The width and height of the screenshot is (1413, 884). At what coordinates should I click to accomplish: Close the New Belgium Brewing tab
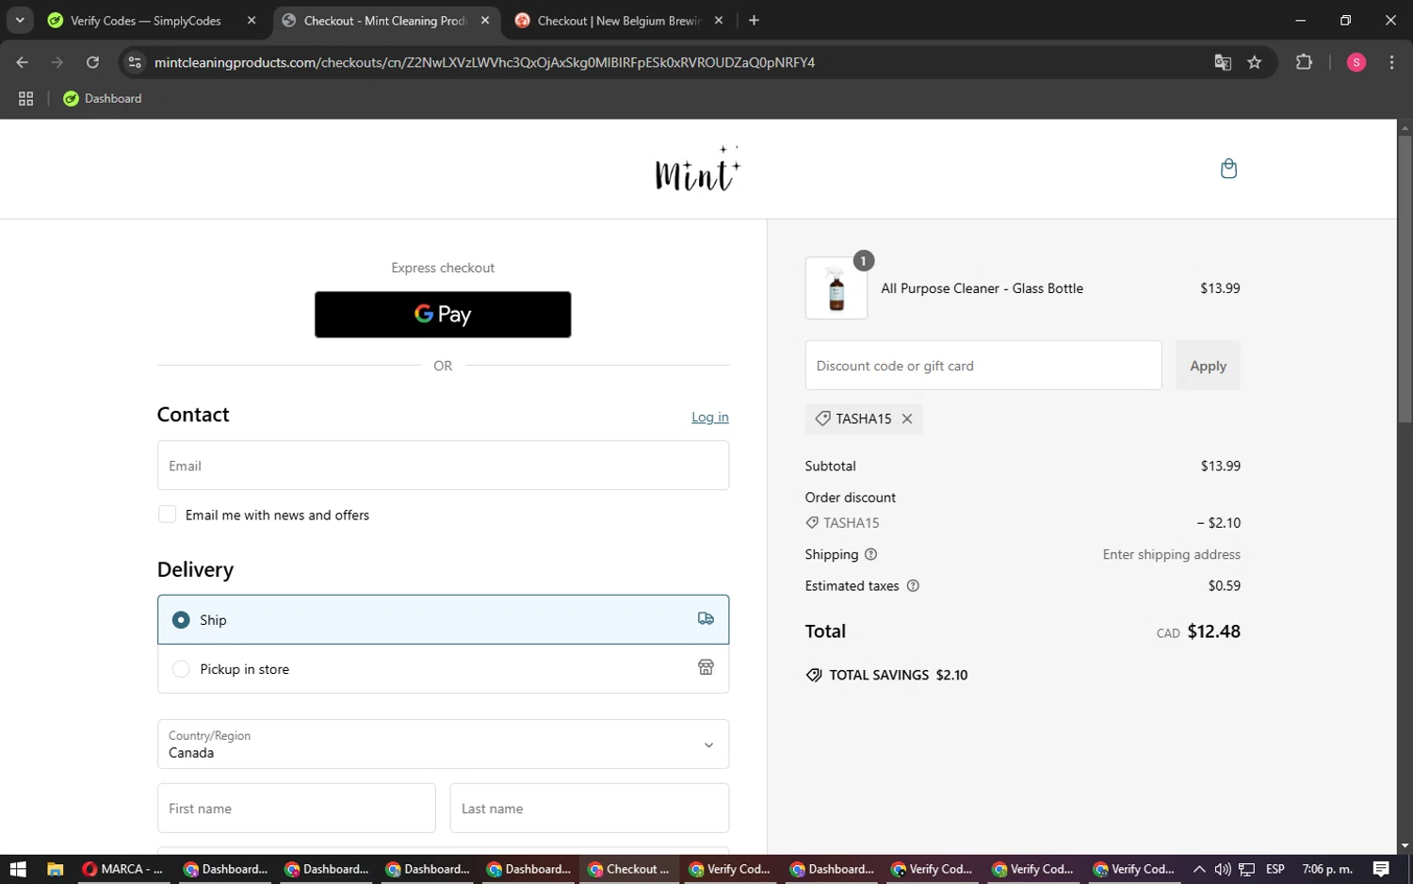tap(719, 20)
